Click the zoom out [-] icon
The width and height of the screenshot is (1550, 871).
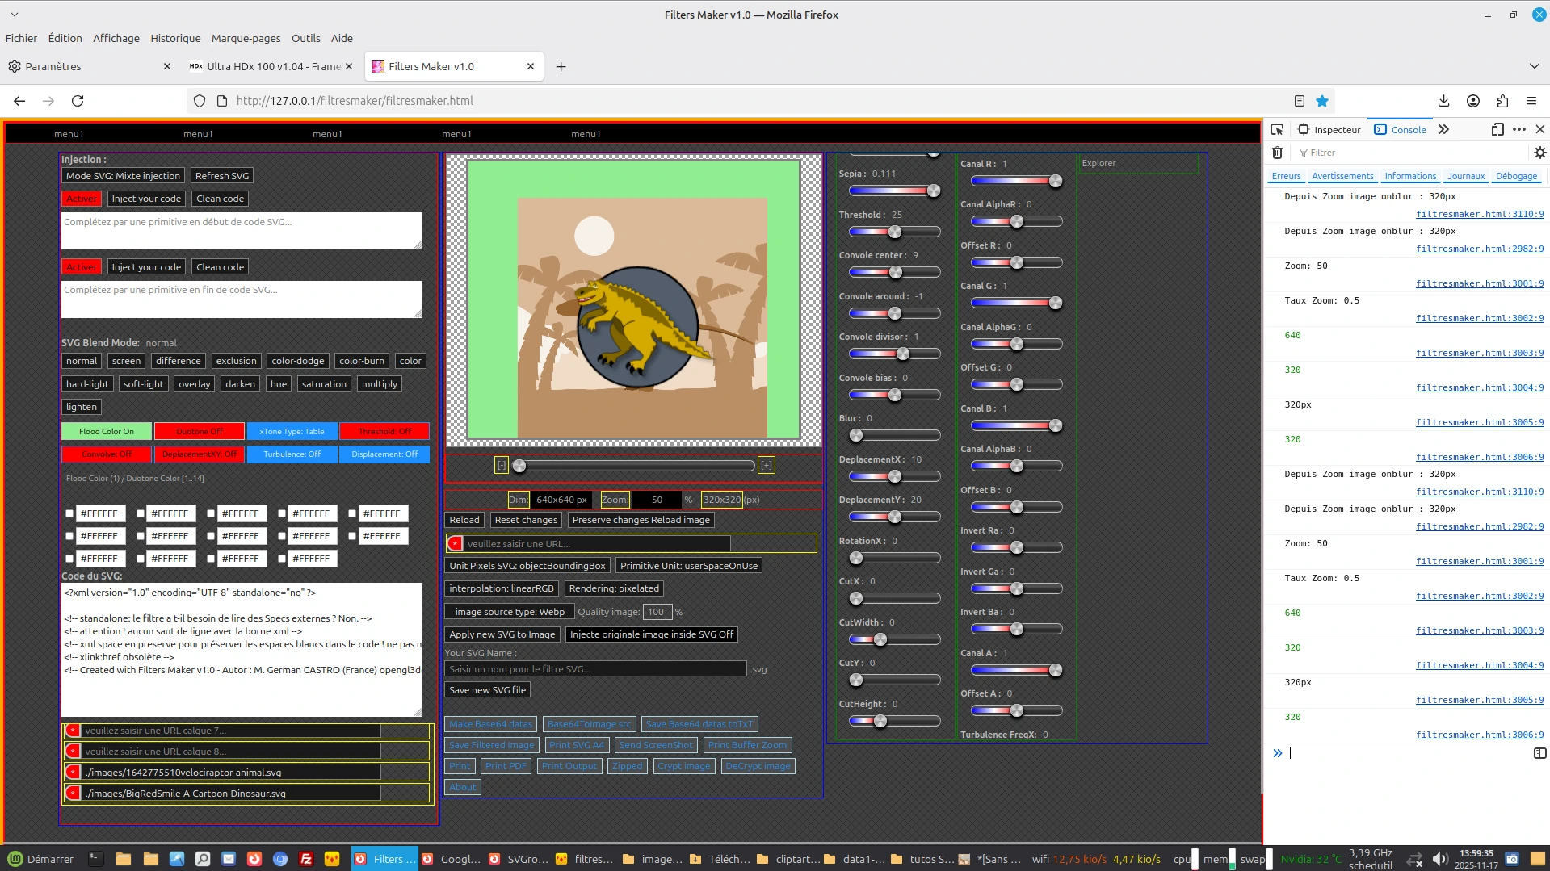(x=502, y=466)
